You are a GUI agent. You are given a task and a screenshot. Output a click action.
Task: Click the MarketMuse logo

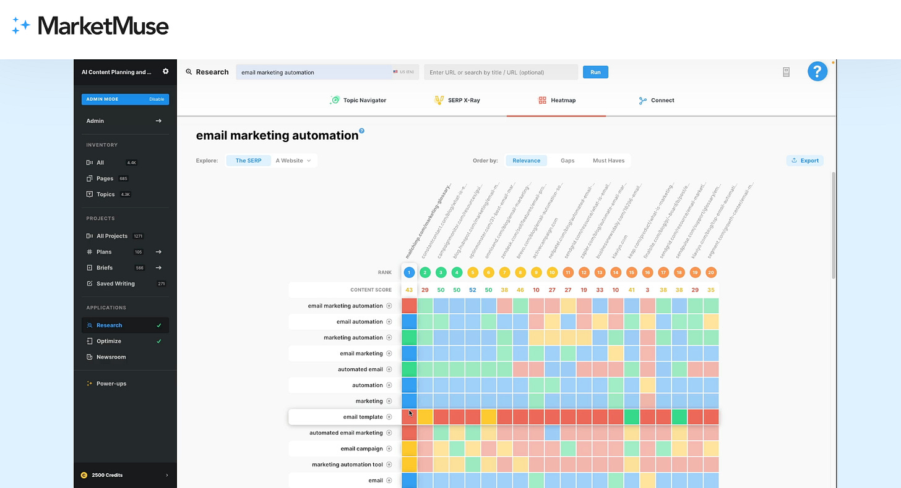pyautogui.click(x=90, y=26)
